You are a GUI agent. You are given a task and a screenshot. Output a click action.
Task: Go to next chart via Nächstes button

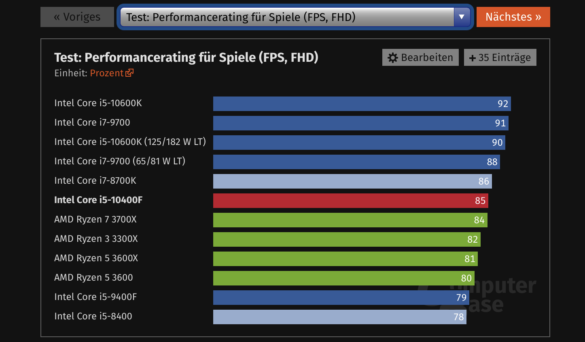coord(513,17)
